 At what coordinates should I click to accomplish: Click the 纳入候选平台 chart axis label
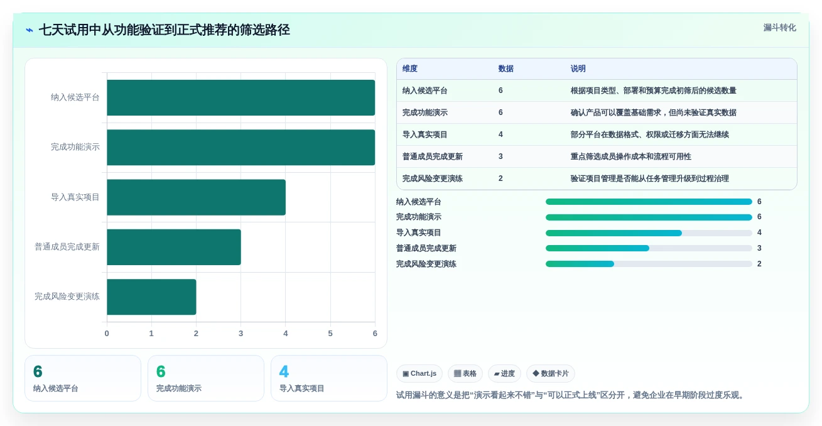(x=75, y=97)
